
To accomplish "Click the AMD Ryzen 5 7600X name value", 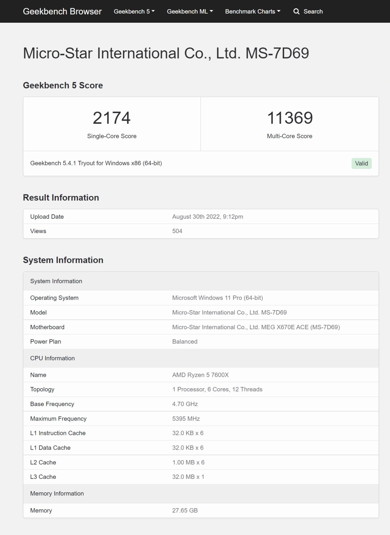I will point(201,375).
